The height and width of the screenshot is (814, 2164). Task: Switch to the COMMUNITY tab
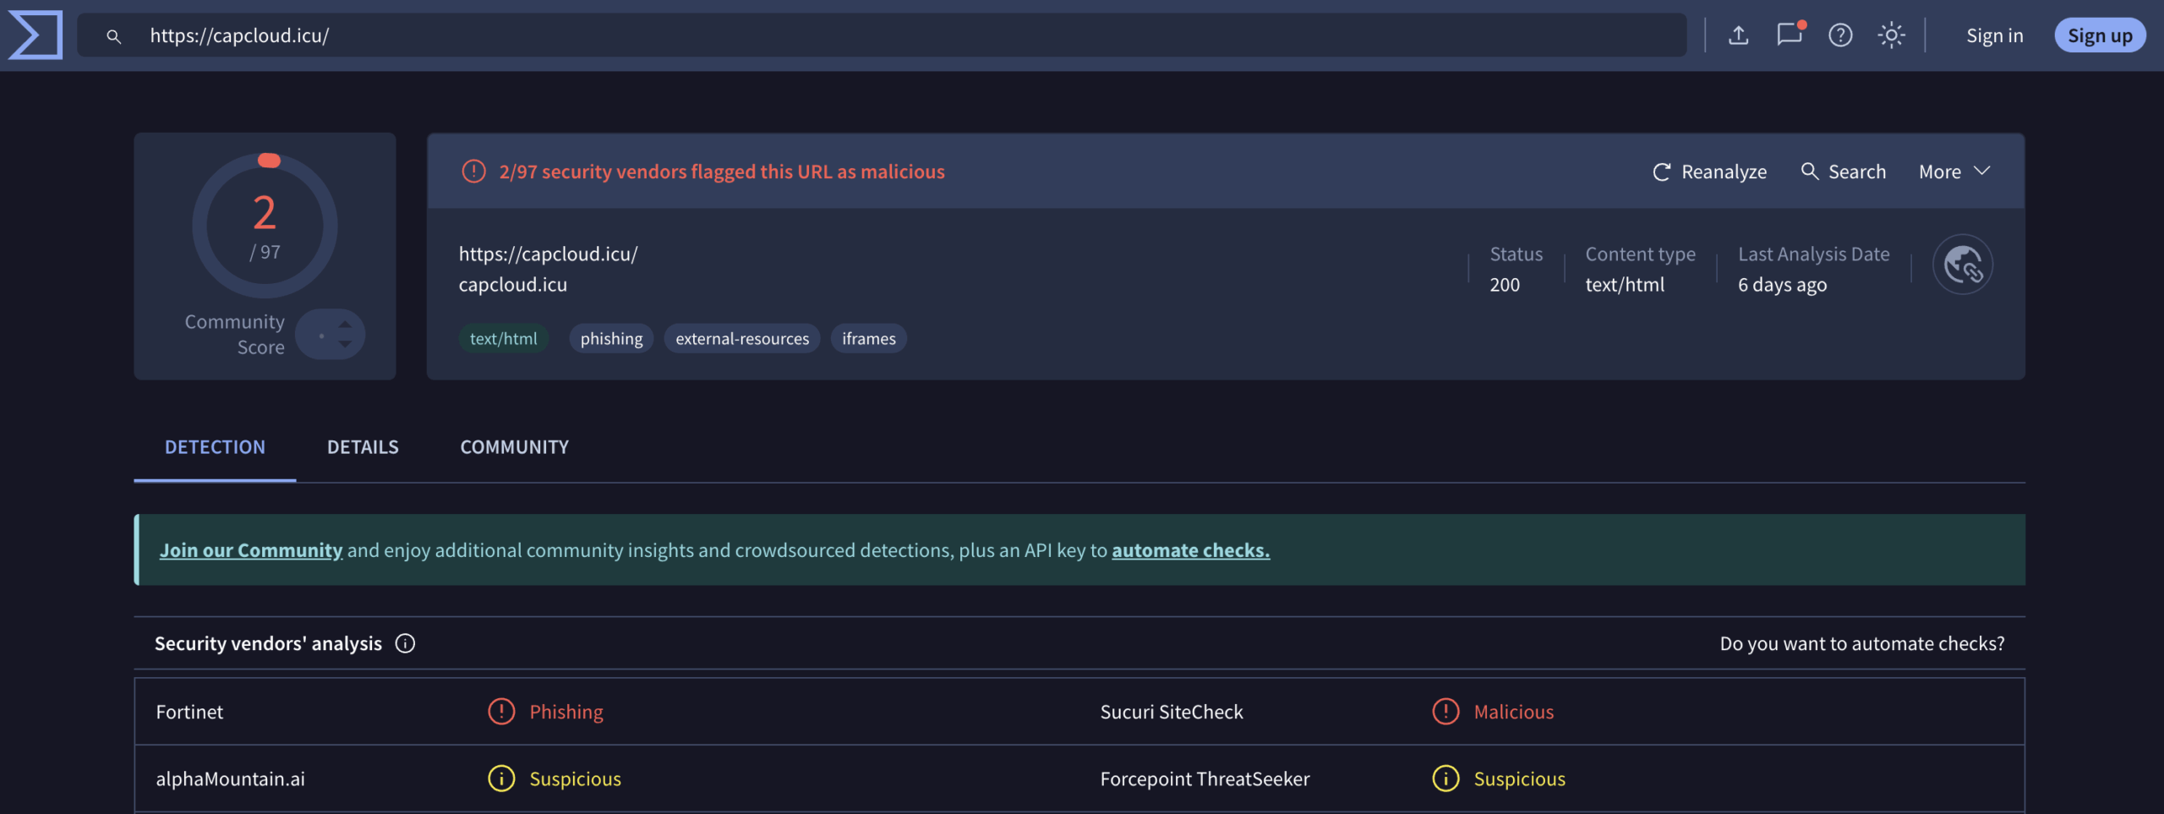[514, 447]
